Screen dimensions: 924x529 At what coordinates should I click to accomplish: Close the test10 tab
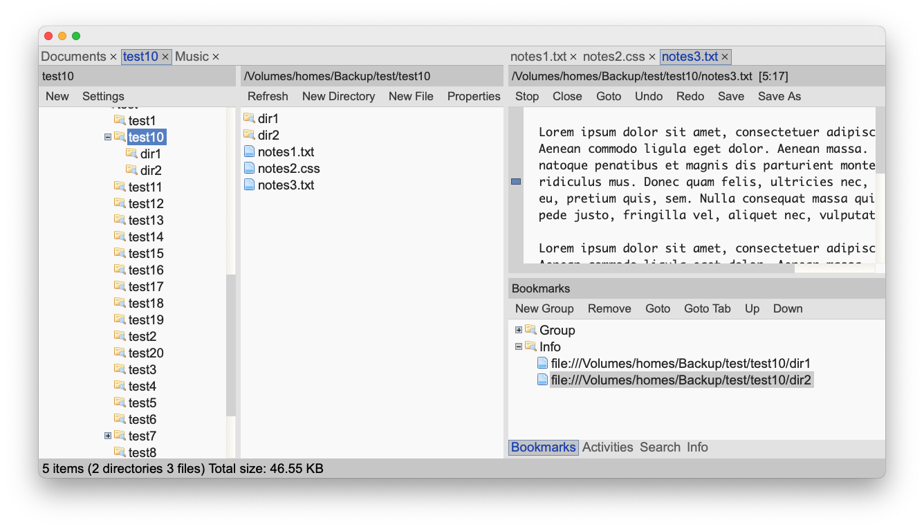click(x=165, y=57)
